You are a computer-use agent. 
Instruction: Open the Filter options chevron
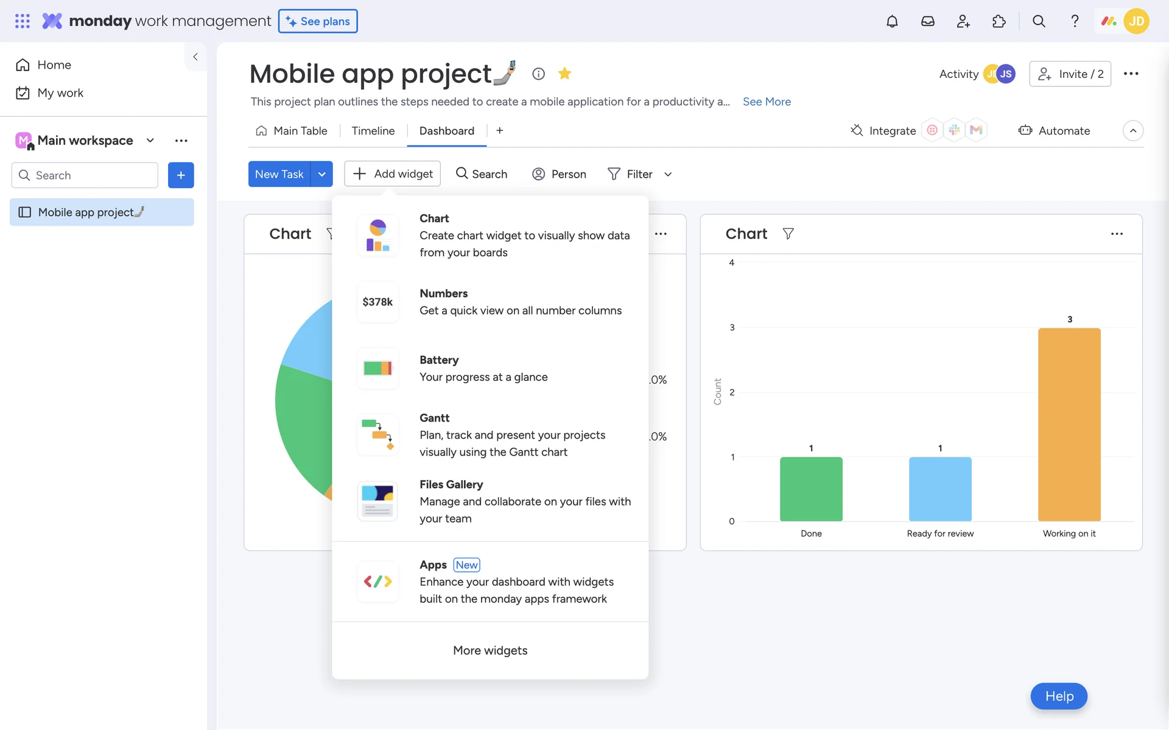pyautogui.click(x=668, y=174)
